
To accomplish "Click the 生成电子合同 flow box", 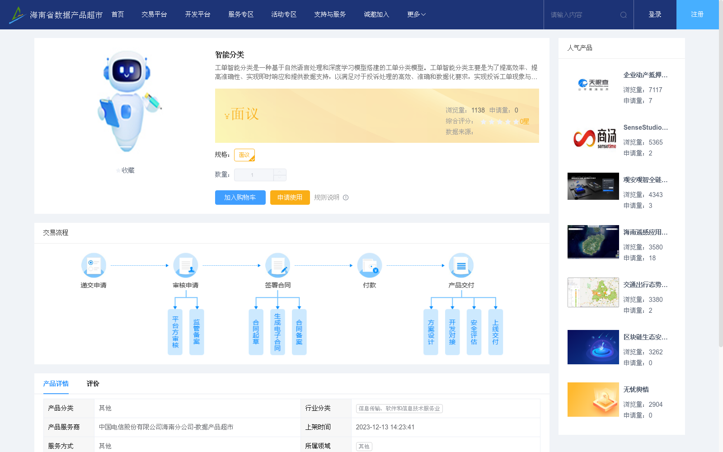I will click(277, 332).
